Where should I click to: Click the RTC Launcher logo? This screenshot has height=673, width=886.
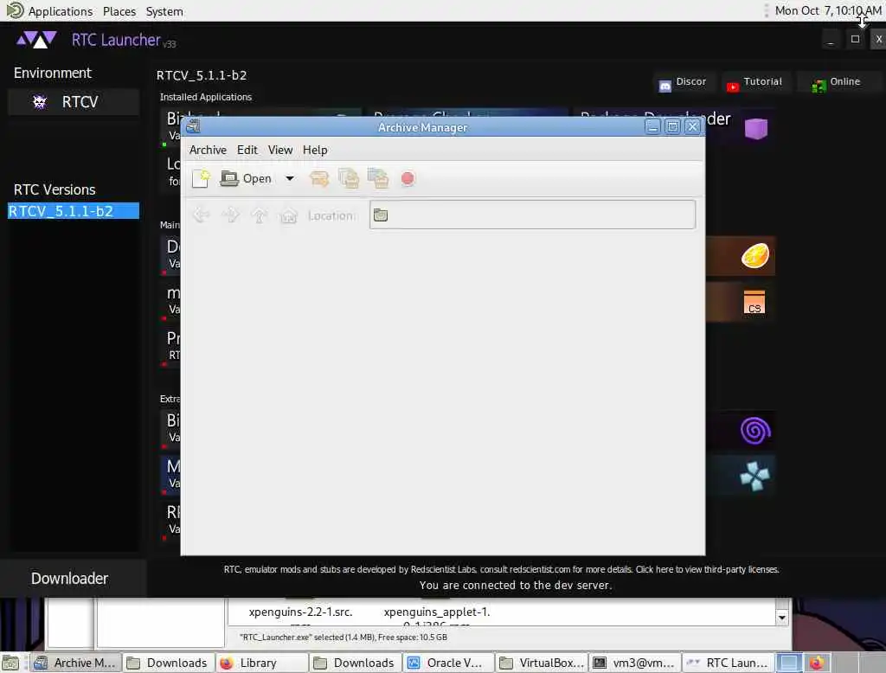click(x=36, y=40)
